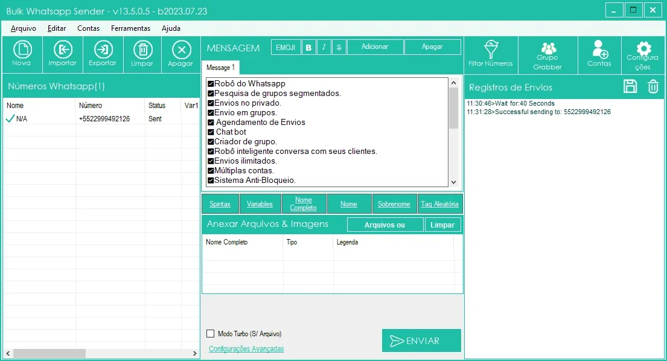This screenshot has width=667, height=361.
Task: Click the 'Robô do Whatsapp' message line
Action: (x=246, y=84)
